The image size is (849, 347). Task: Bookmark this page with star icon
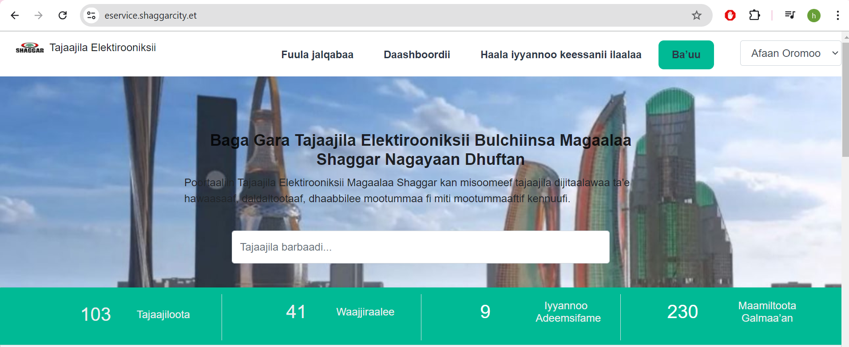(x=696, y=16)
